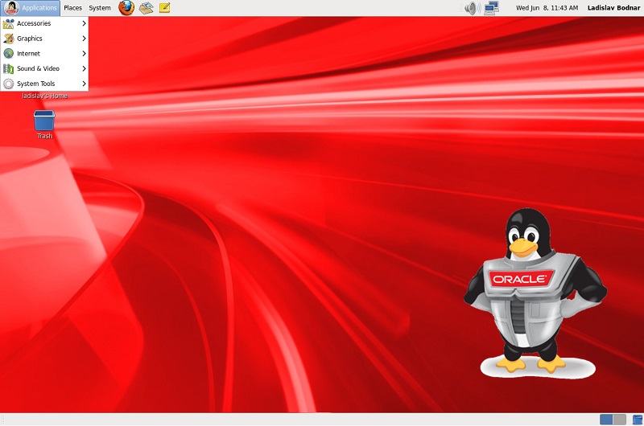Switch to the second (gray) workspace
The height and width of the screenshot is (426, 644).
coord(619,420)
